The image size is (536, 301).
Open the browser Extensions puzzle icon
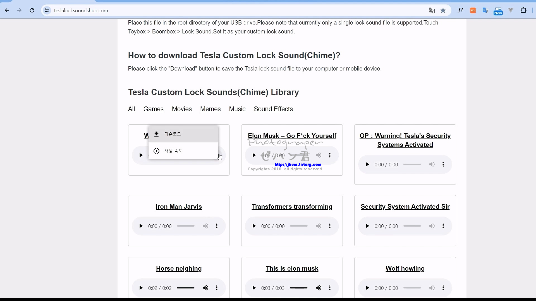(x=523, y=11)
